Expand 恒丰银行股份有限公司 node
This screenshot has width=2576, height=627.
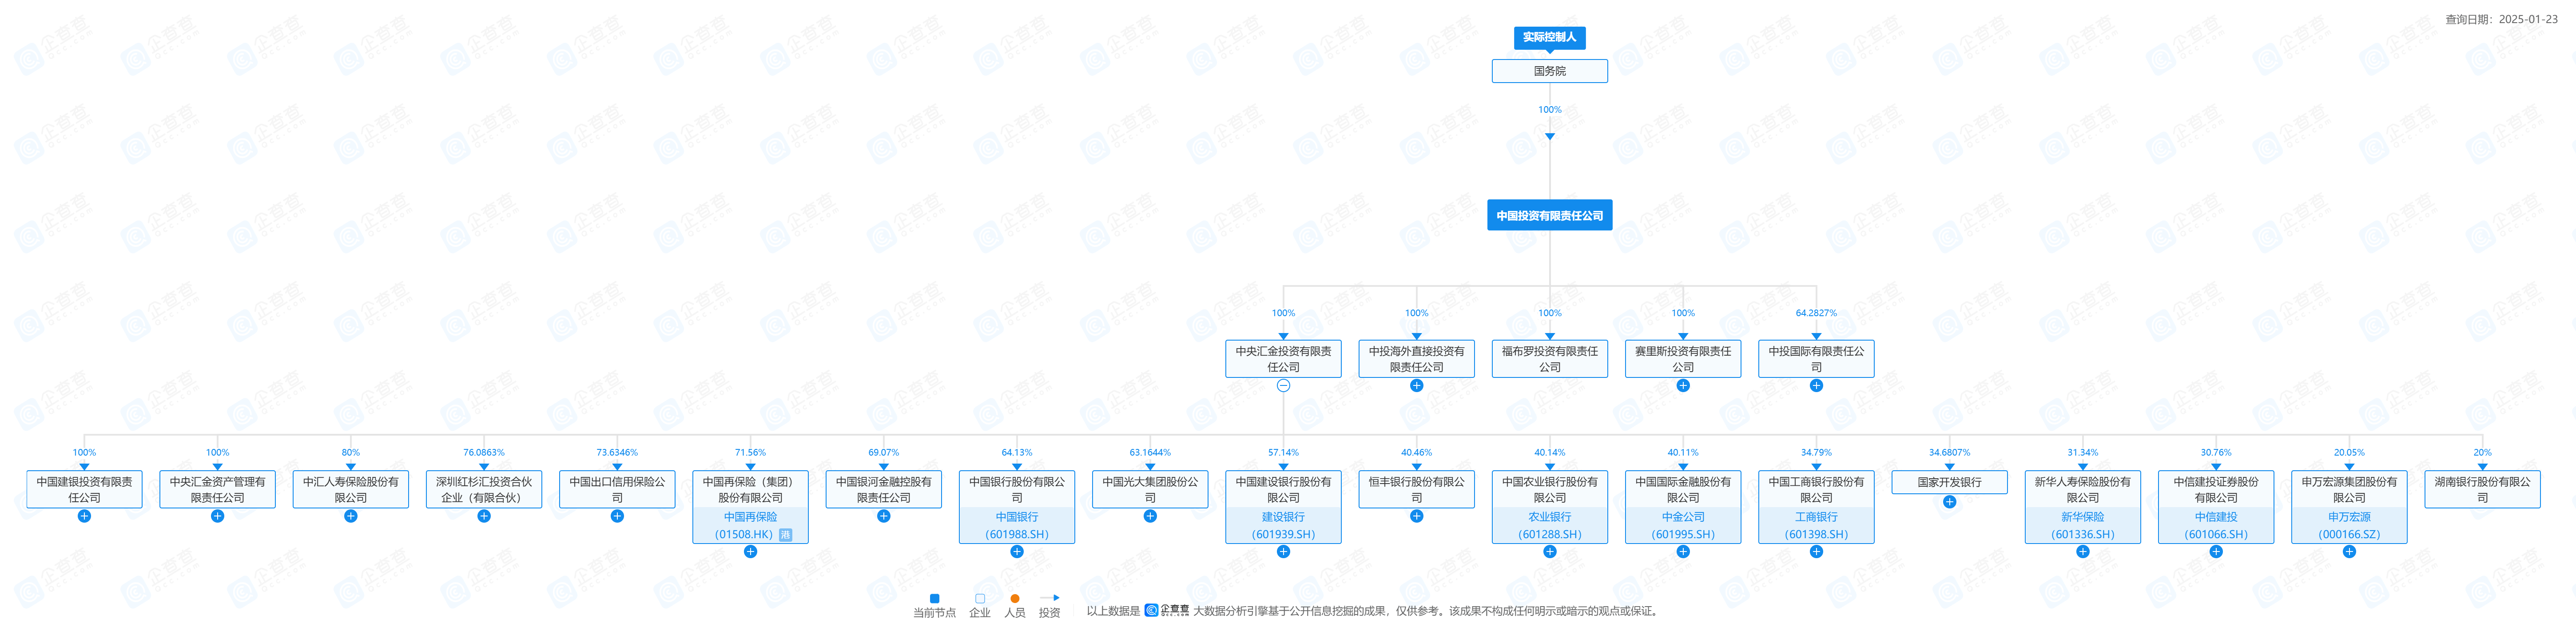pos(1416,516)
